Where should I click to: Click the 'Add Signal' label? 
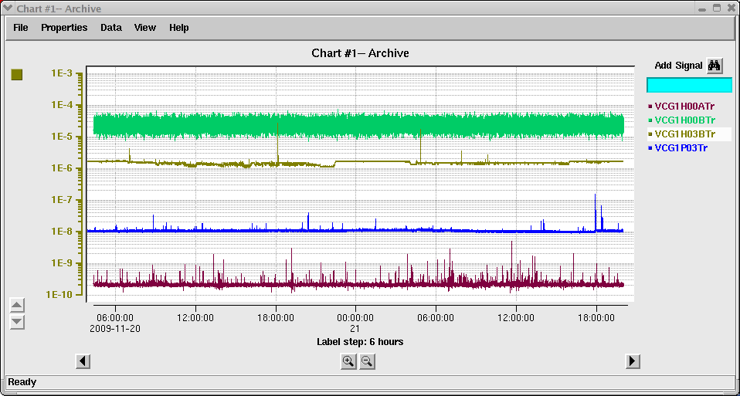click(x=679, y=66)
